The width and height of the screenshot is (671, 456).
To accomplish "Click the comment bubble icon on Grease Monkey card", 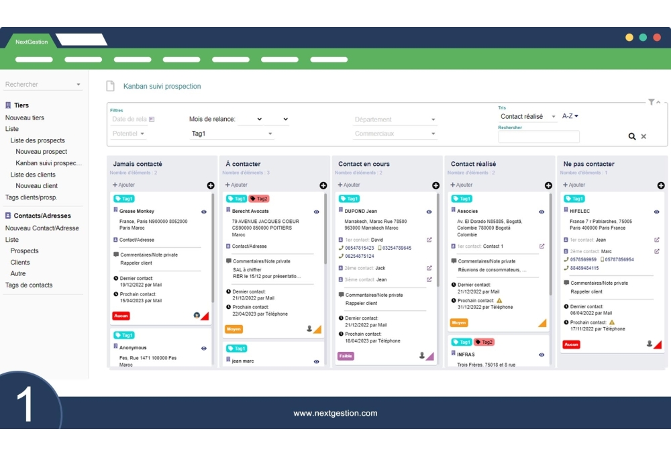I will click(x=115, y=255).
